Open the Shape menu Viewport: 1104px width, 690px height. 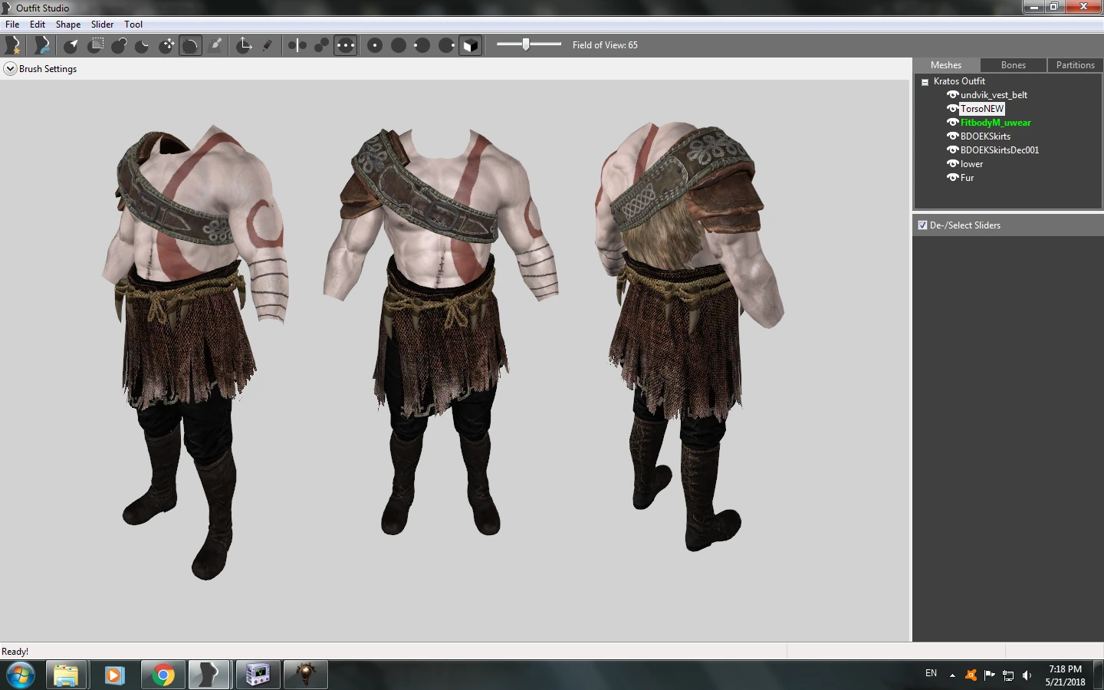click(68, 25)
